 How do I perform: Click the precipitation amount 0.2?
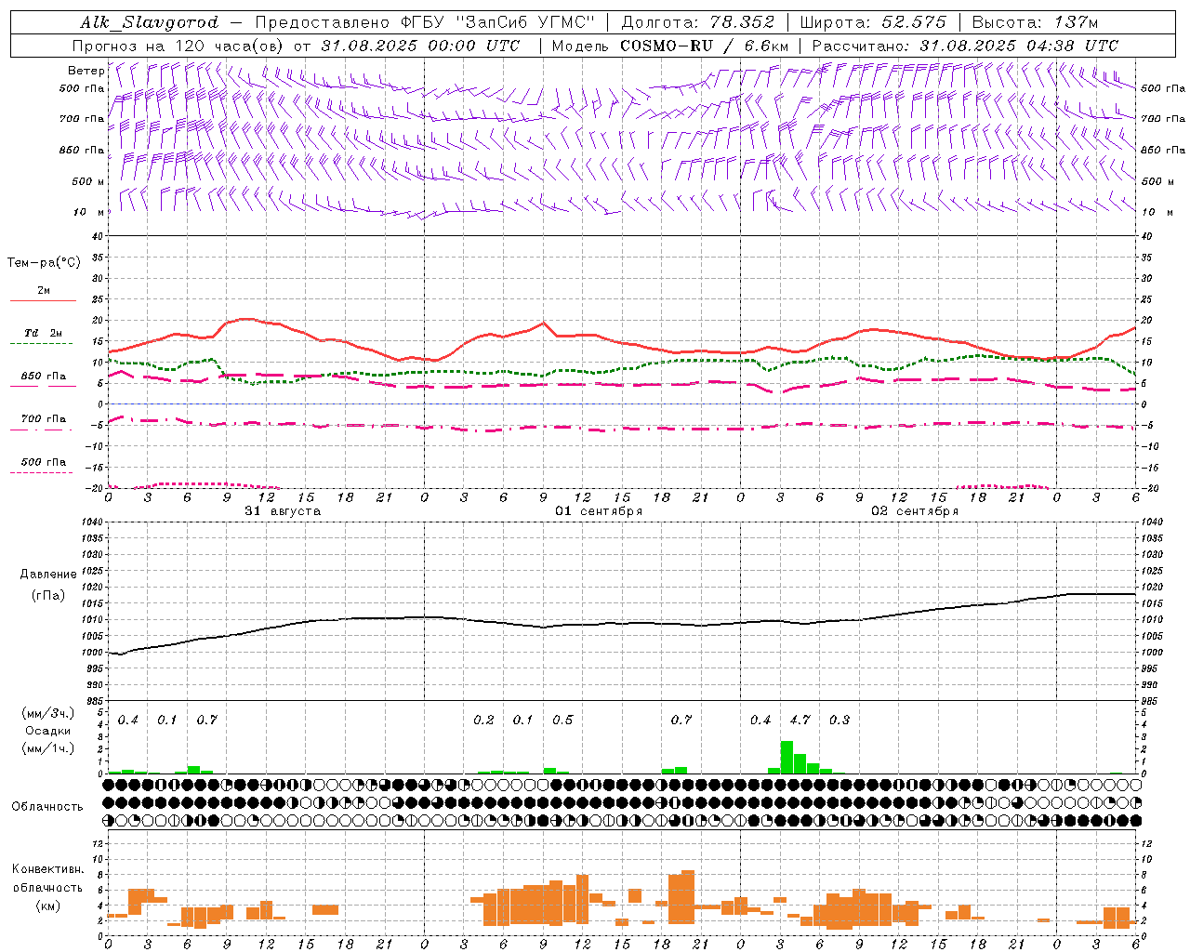coord(483,720)
